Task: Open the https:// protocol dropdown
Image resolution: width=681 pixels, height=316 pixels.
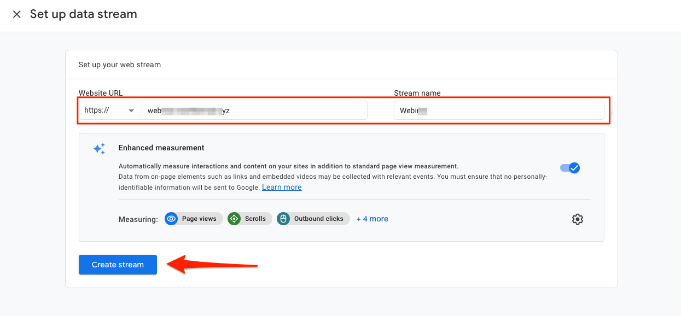Action: [x=110, y=110]
